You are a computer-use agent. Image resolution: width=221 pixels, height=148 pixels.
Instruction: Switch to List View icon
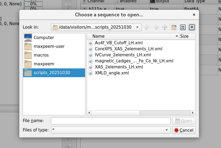[183, 27]
